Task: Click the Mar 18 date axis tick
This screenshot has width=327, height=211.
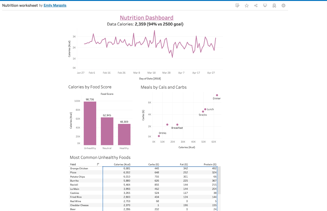Action: point(151,73)
